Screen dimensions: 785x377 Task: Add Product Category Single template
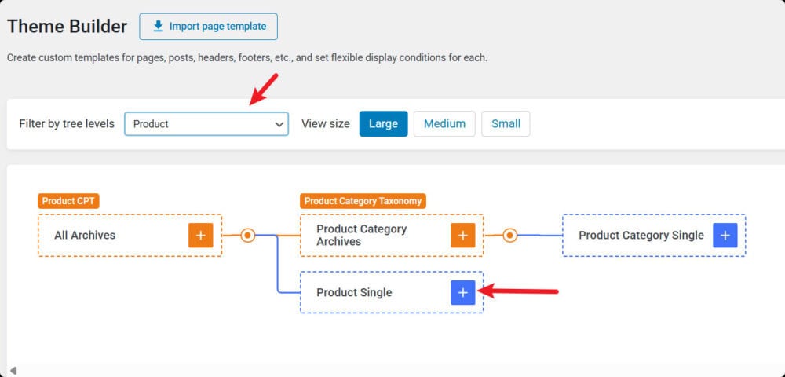(725, 236)
